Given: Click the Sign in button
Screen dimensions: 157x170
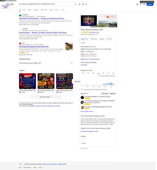Looking at the screenshot, I should pyautogui.click(x=150, y=4).
